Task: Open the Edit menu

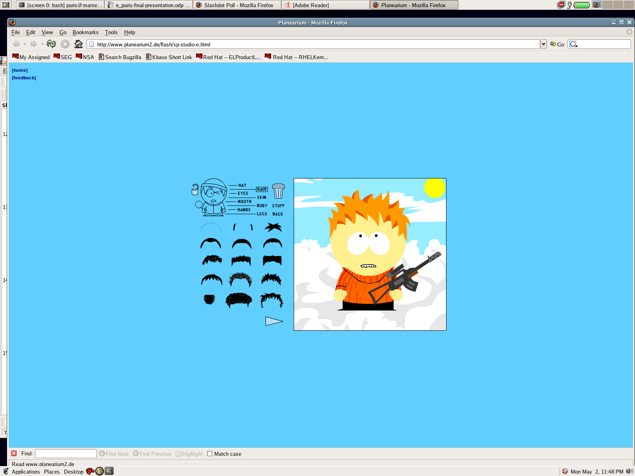Action: pyautogui.click(x=31, y=32)
